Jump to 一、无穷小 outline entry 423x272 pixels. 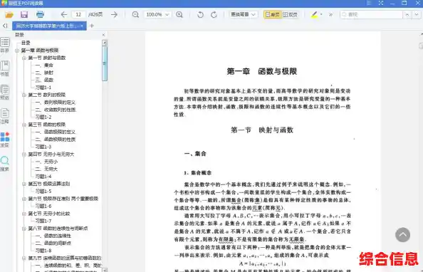click(x=46, y=162)
